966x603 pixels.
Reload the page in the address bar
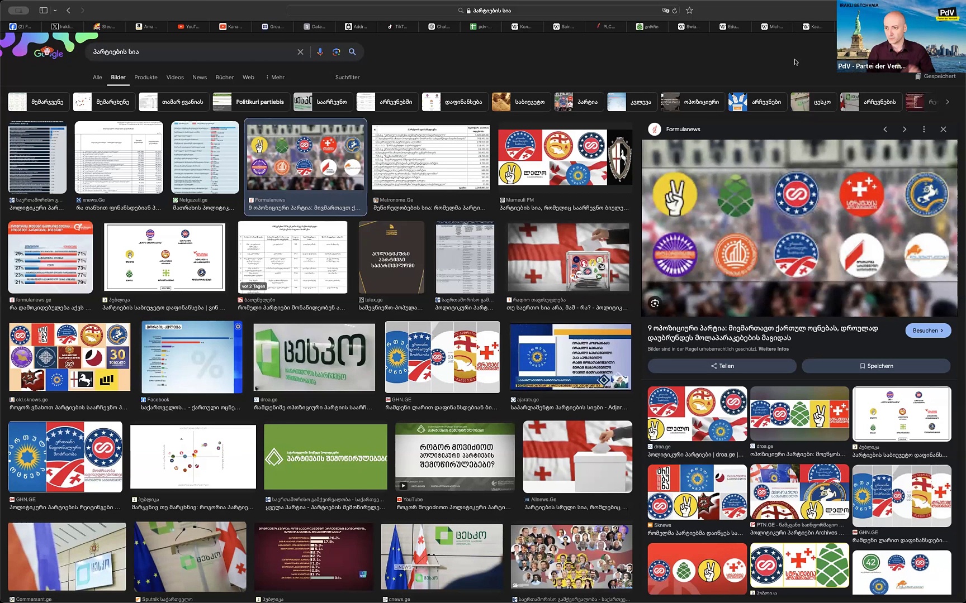pos(675,11)
